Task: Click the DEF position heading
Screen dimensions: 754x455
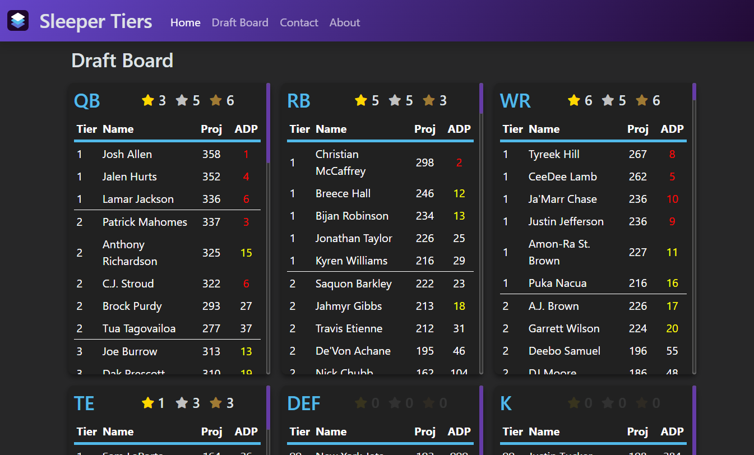Action: [x=304, y=403]
